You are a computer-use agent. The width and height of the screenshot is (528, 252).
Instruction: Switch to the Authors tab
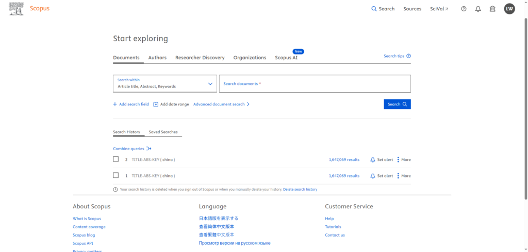pos(157,58)
